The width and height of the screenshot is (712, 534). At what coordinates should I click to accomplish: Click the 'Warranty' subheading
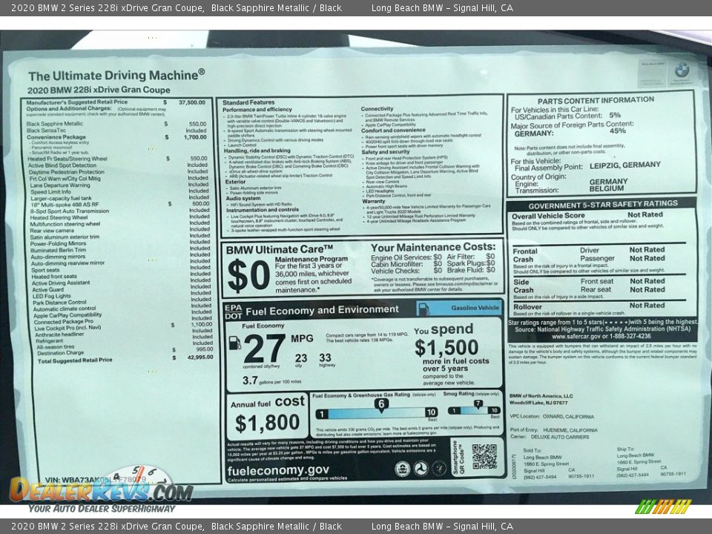(x=374, y=201)
